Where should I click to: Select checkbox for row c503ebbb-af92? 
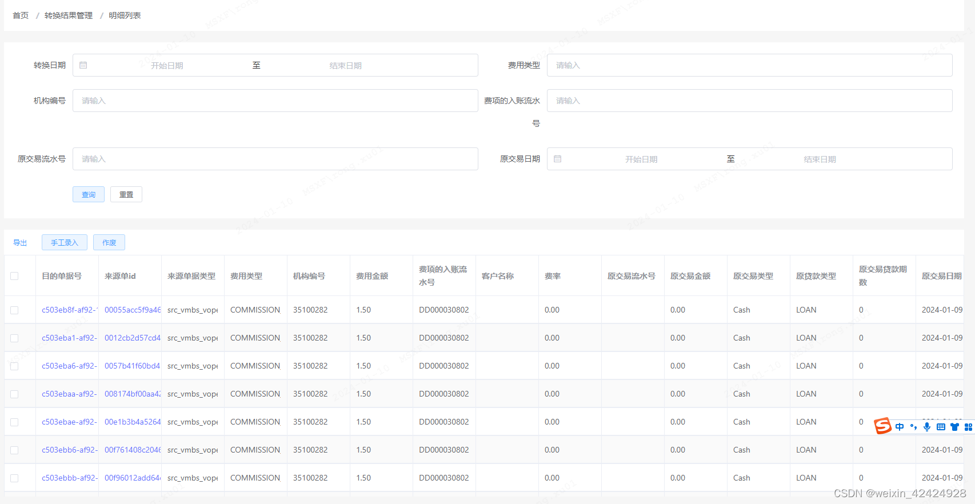coord(14,478)
